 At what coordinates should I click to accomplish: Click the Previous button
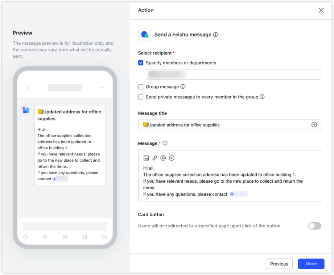(x=279, y=264)
